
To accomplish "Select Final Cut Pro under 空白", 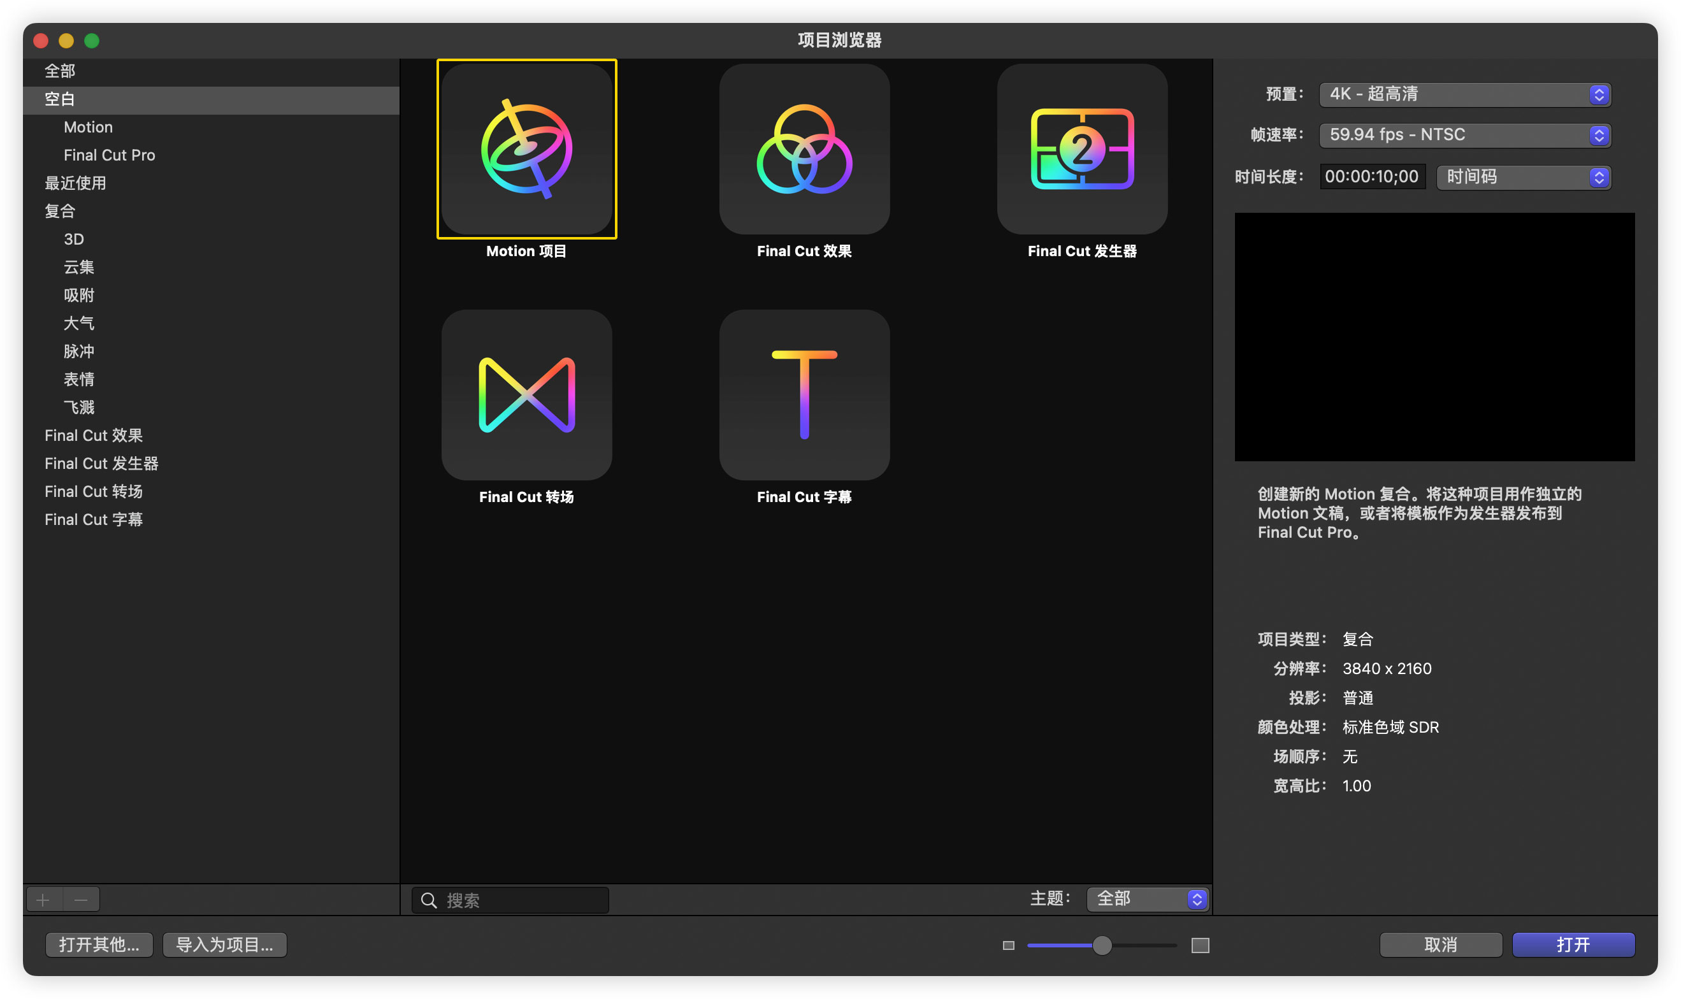I will point(211,155).
